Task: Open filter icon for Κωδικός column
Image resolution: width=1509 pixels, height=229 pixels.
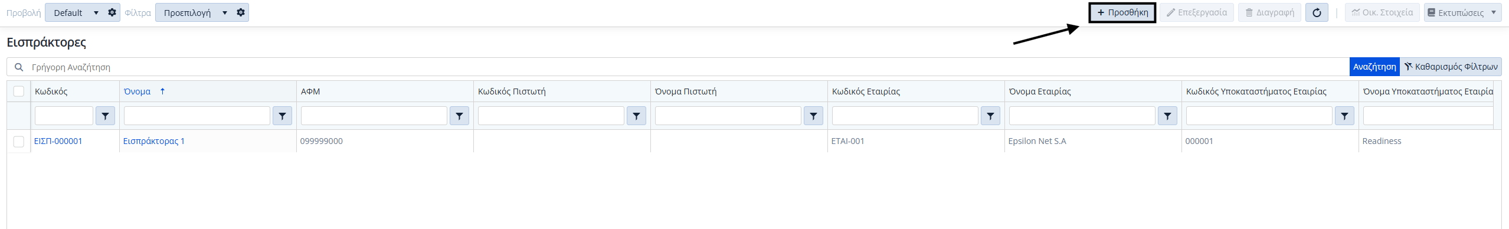Action: tap(105, 116)
